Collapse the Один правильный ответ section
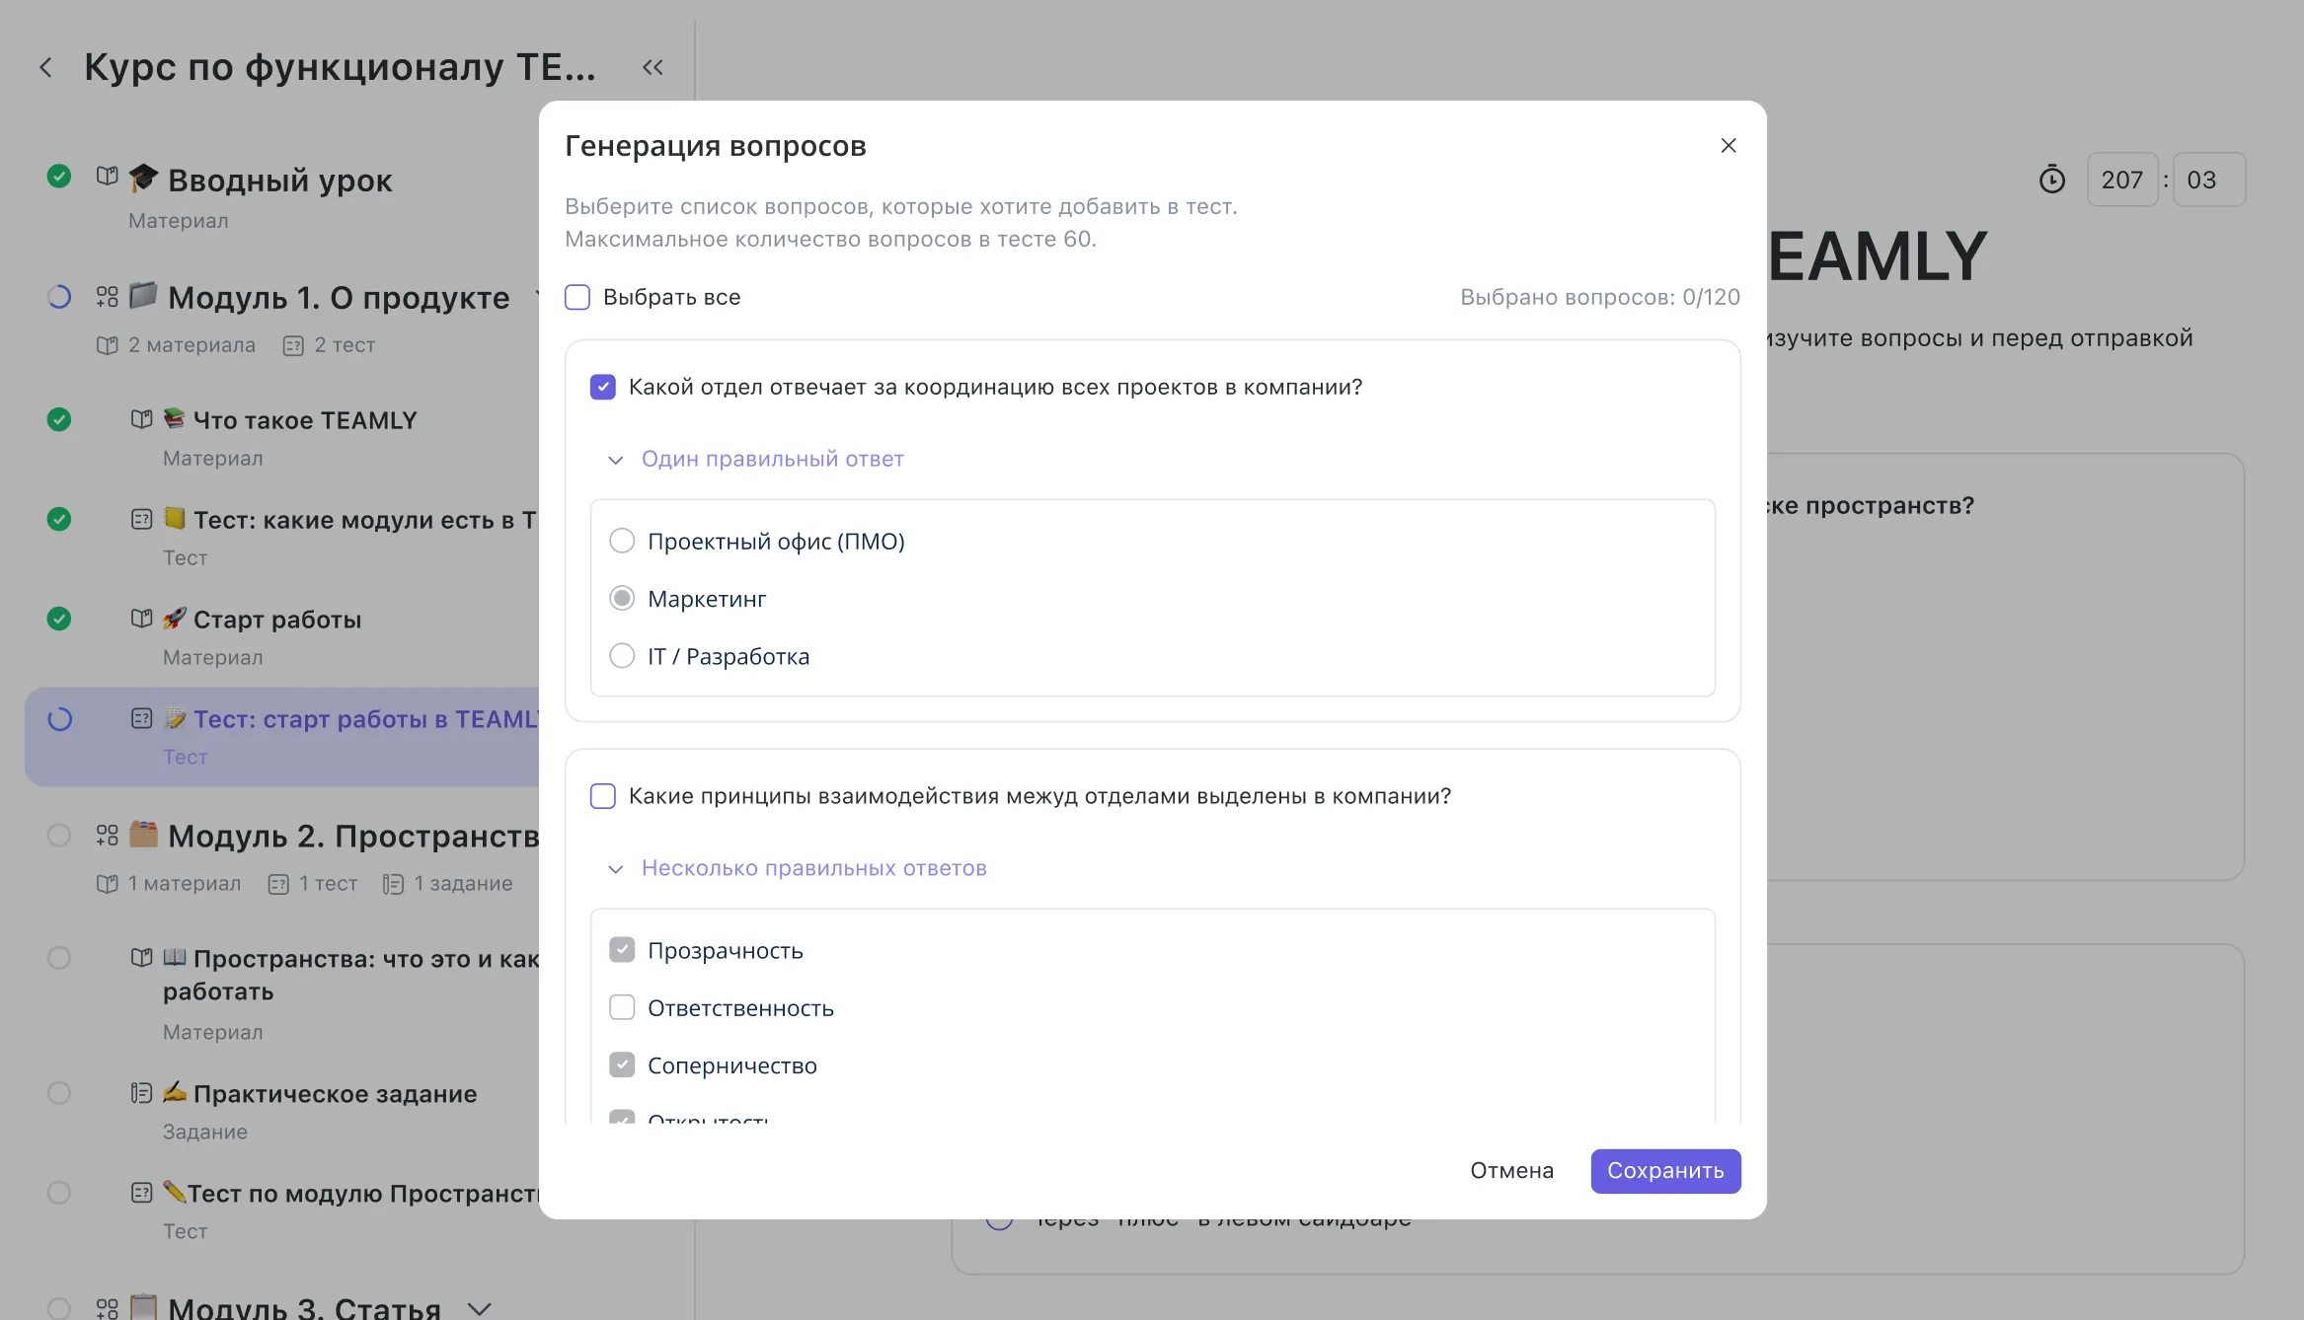 615,460
